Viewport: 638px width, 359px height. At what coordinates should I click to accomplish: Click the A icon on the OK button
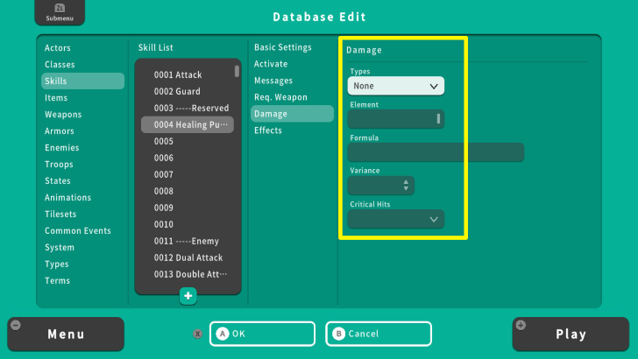(x=223, y=334)
